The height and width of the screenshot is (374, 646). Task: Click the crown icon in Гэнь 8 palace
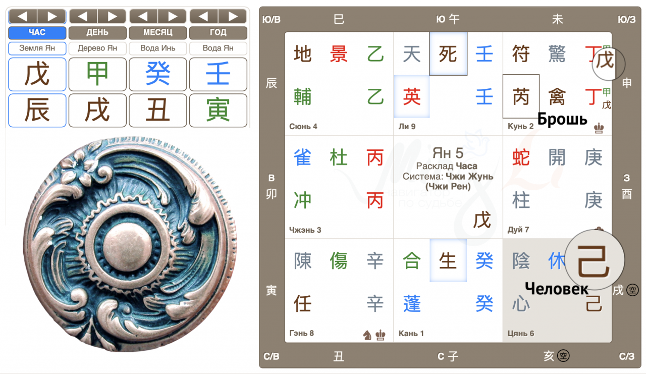click(x=381, y=335)
